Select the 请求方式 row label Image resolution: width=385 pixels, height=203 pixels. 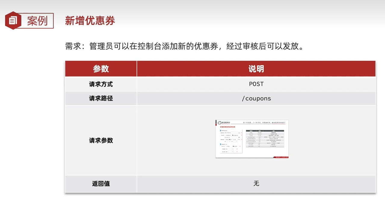[101, 84]
